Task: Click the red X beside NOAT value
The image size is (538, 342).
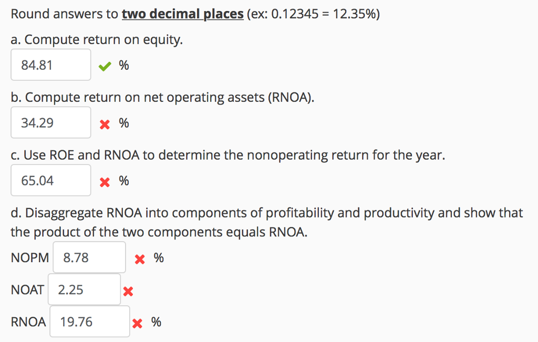Action: click(128, 291)
